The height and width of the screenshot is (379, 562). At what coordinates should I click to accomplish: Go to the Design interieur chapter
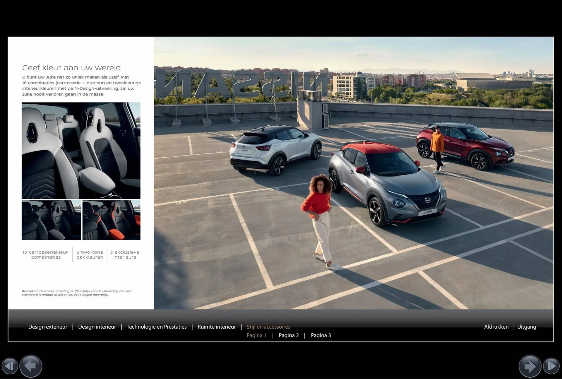coord(97,327)
